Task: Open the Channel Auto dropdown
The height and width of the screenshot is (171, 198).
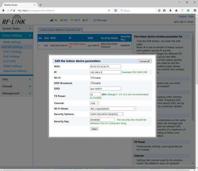Action: 94,103
